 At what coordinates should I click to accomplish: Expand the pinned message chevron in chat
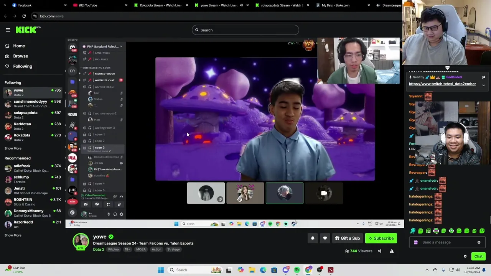483,85
